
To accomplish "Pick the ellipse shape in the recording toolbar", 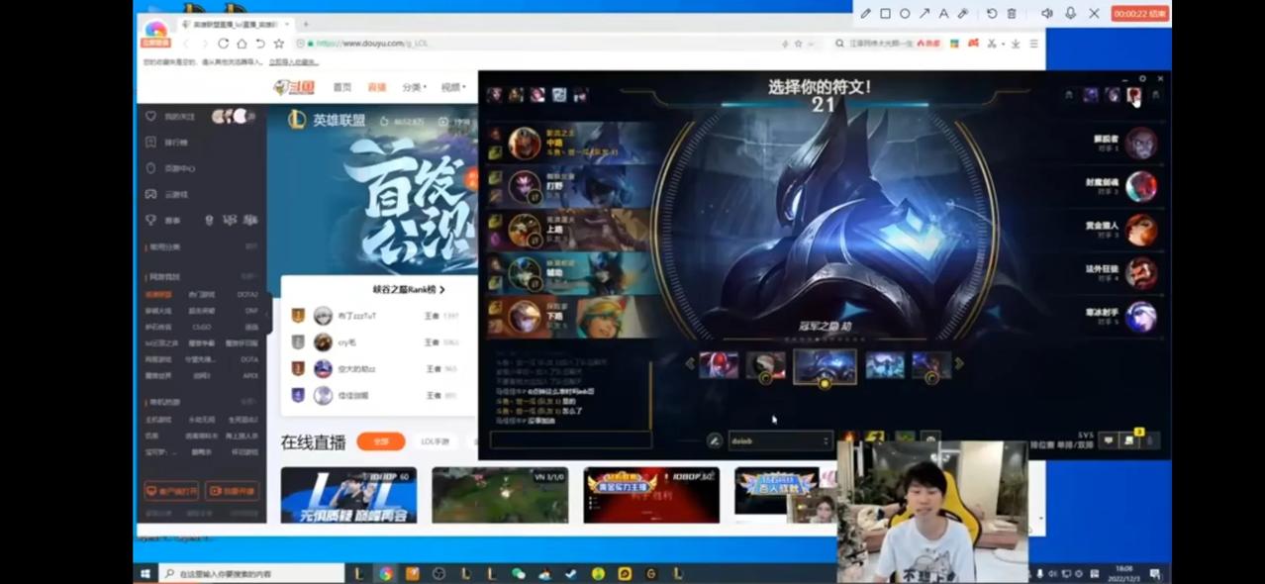I will click(x=905, y=14).
